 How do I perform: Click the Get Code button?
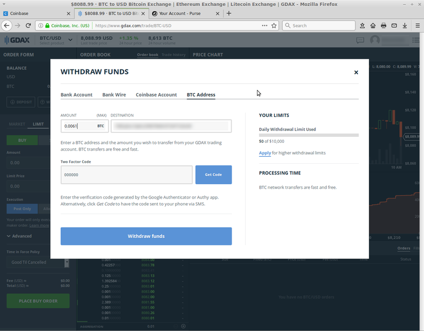pyautogui.click(x=213, y=175)
